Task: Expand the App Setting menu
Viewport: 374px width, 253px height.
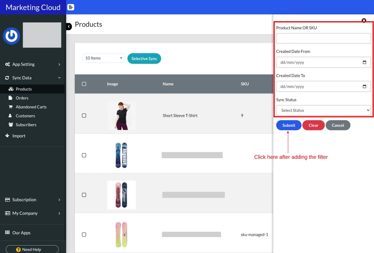Action: point(32,64)
